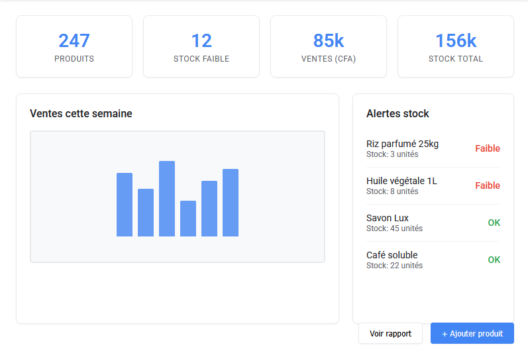The width and height of the screenshot is (528, 359).
Task: Click the tallest bar in sales chart
Action: [167, 199]
